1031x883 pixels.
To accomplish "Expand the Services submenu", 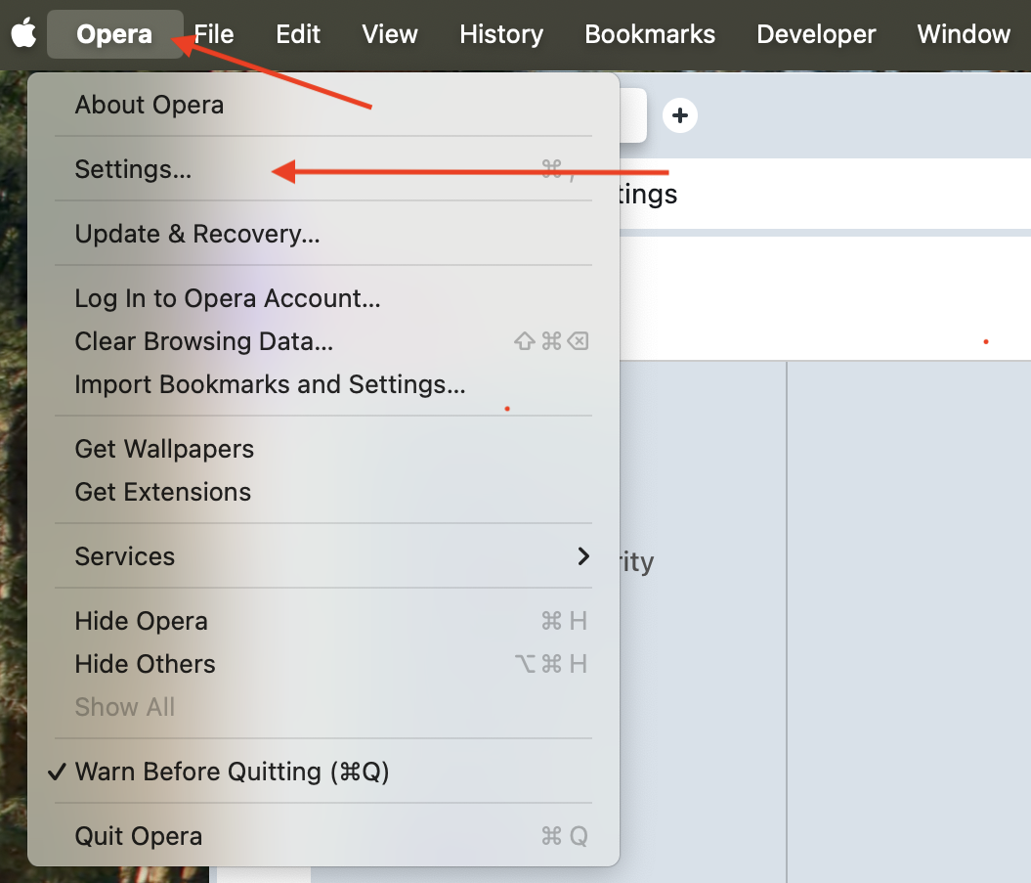I will [x=125, y=556].
